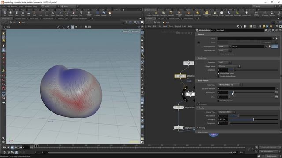Open the parameter pane gear menu
The height and width of the screenshot is (158, 282).
pos(266,30)
